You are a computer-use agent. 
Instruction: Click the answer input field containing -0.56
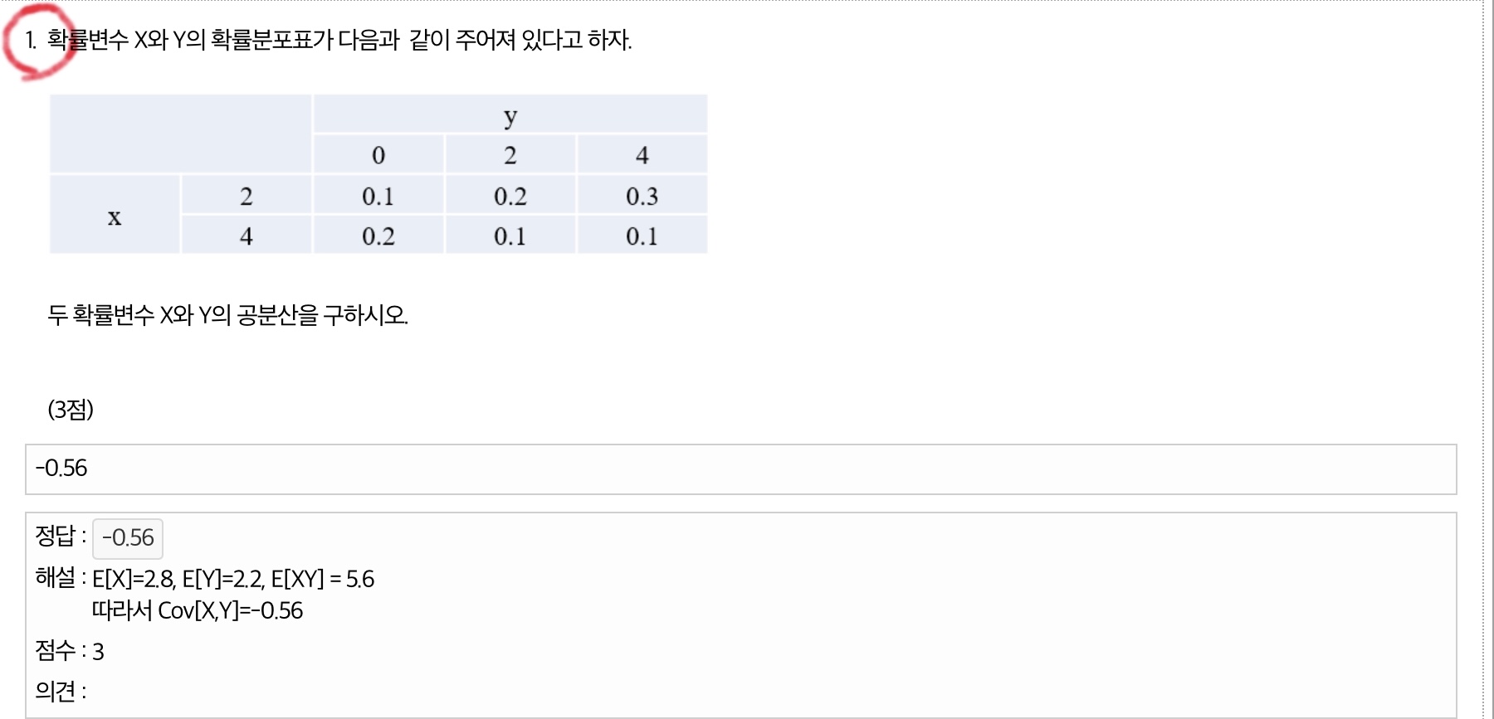point(740,469)
